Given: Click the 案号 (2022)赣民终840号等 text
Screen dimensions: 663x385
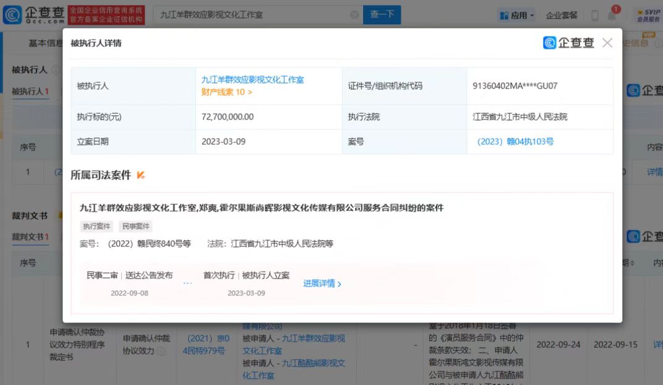Looking at the screenshot, I should (135, 244).
